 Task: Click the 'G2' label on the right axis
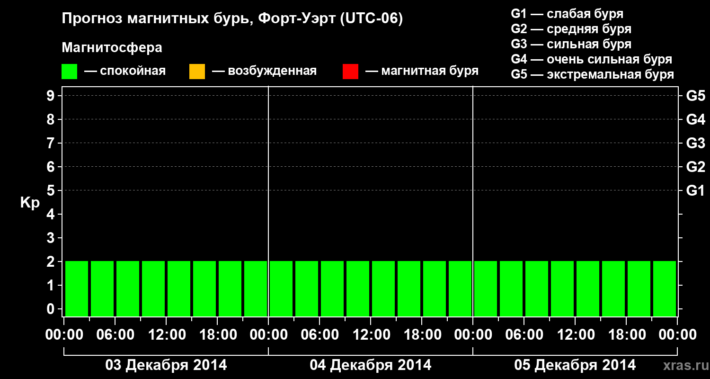pyautogui.click(x=696, y=167)
